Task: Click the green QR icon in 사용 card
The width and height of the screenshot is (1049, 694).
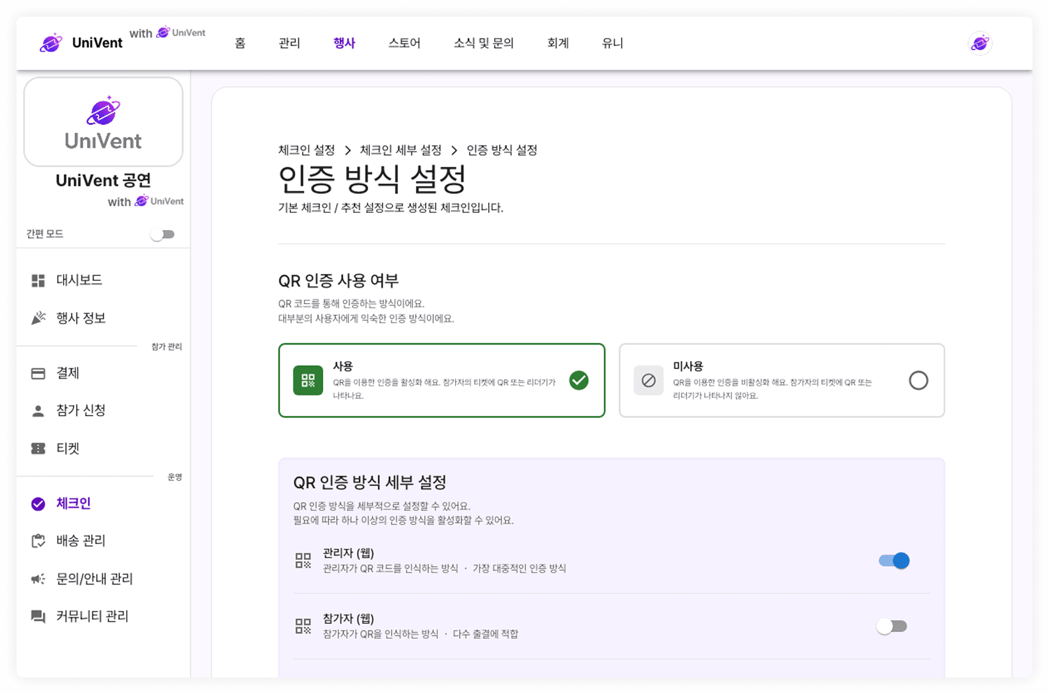Action: [x=308, y=381]
